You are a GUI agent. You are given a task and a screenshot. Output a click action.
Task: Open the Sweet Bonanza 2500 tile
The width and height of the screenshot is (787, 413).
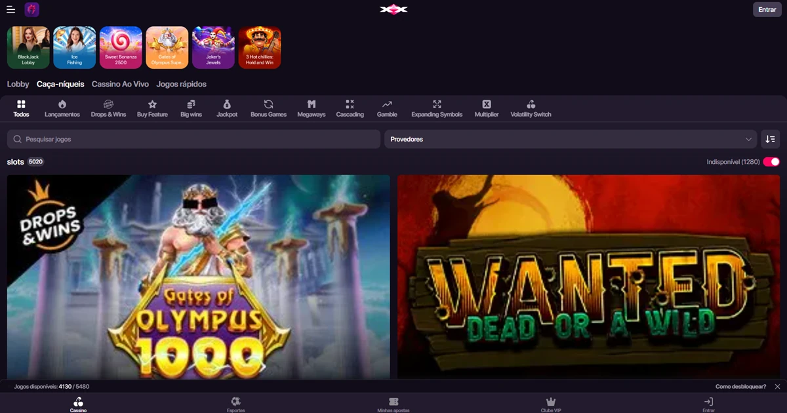(121, 48)
